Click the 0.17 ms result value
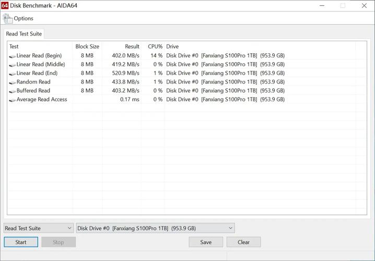 pos(130,99)
